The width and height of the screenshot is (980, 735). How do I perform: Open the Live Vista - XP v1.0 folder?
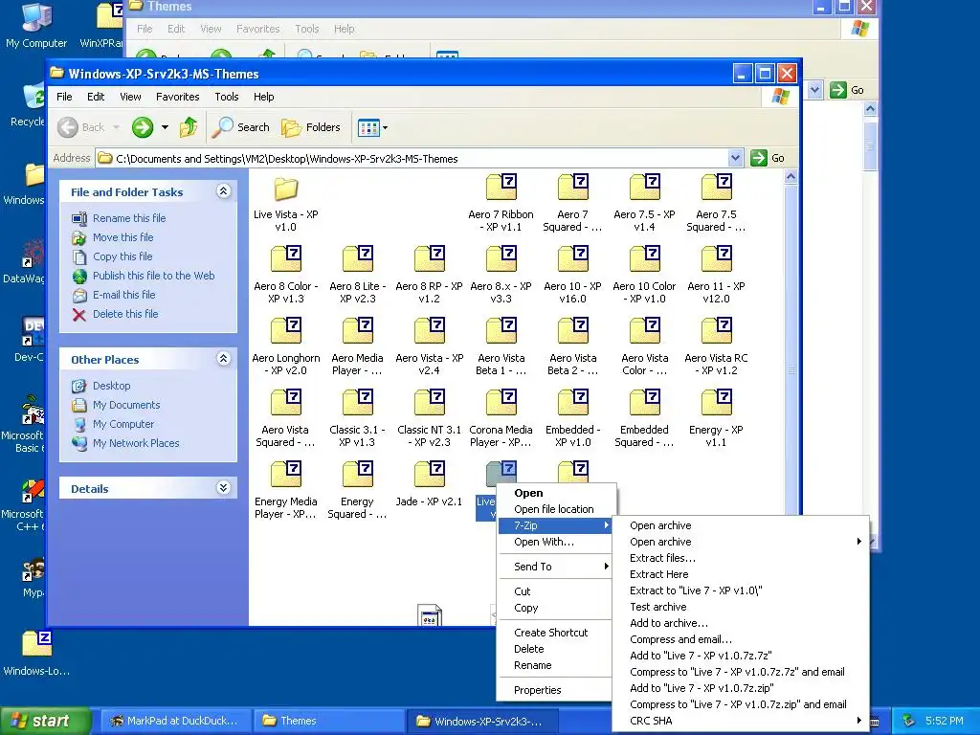pyautogui.click(x=285, y=203)
